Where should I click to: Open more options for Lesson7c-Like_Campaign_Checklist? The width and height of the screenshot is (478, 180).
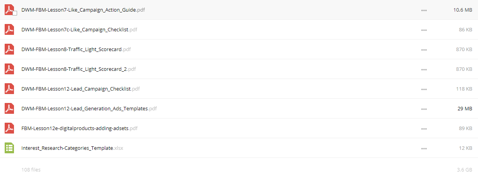click(424, 30)
